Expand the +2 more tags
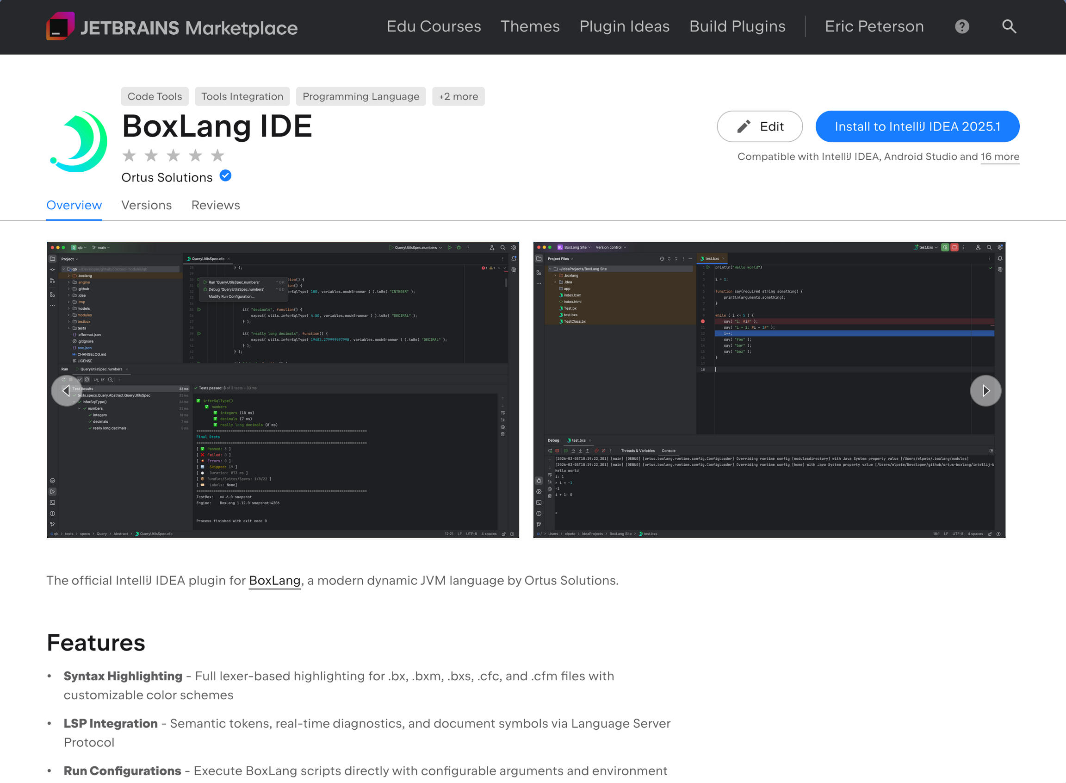Screen dimensions: 1066x783 (x=458, y=96)
